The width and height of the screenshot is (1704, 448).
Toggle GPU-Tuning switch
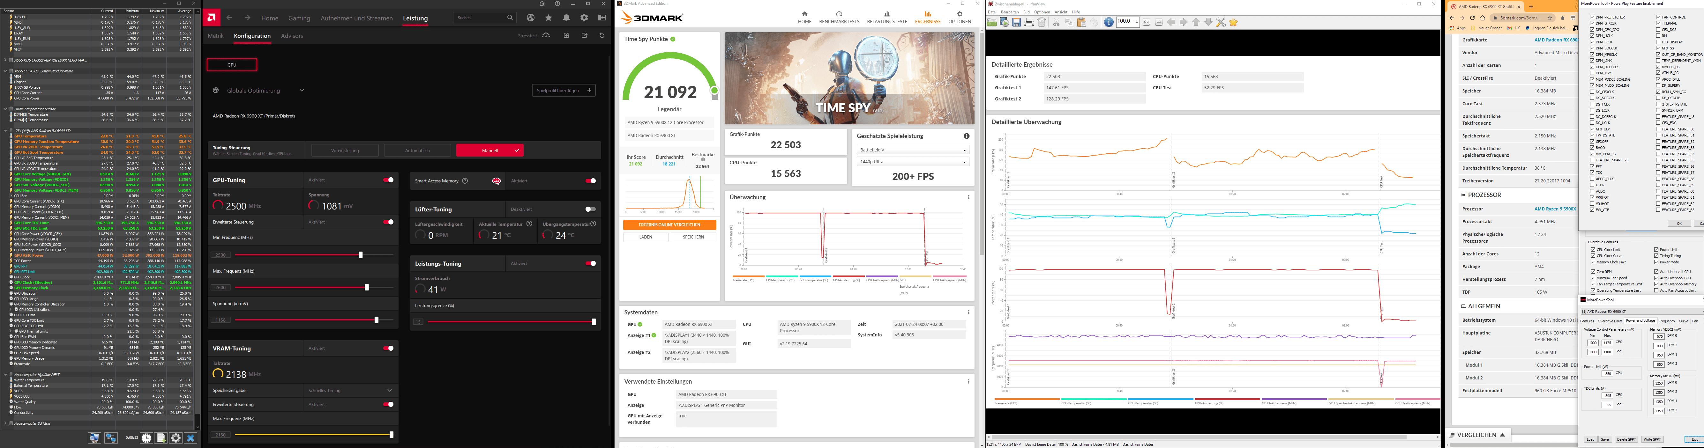388,180
